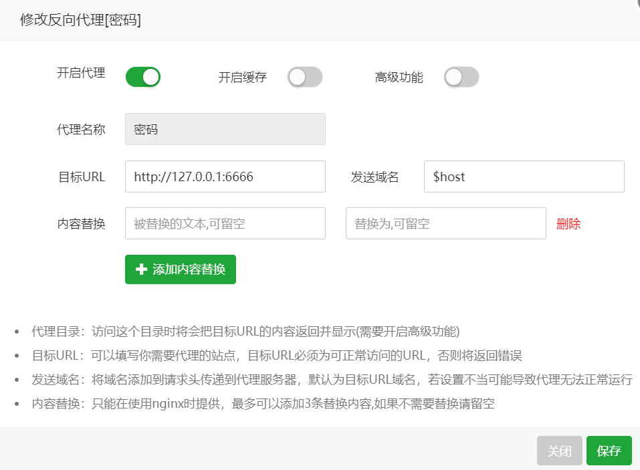Click the 高级功能 label text
Image resolution: width=640 pixels, height=470 pixels.
399,78
